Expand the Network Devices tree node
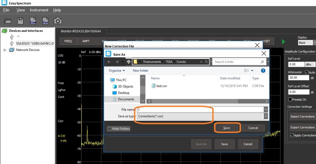Viewport: 316px width, 164px height. coord(5,50)
